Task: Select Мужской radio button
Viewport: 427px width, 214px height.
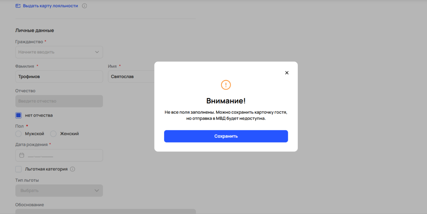Action: [x=19, y=134]
